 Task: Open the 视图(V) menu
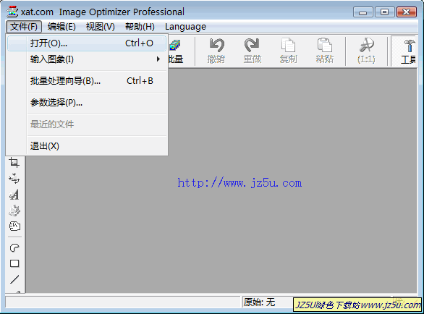click(x=101, y=27)
